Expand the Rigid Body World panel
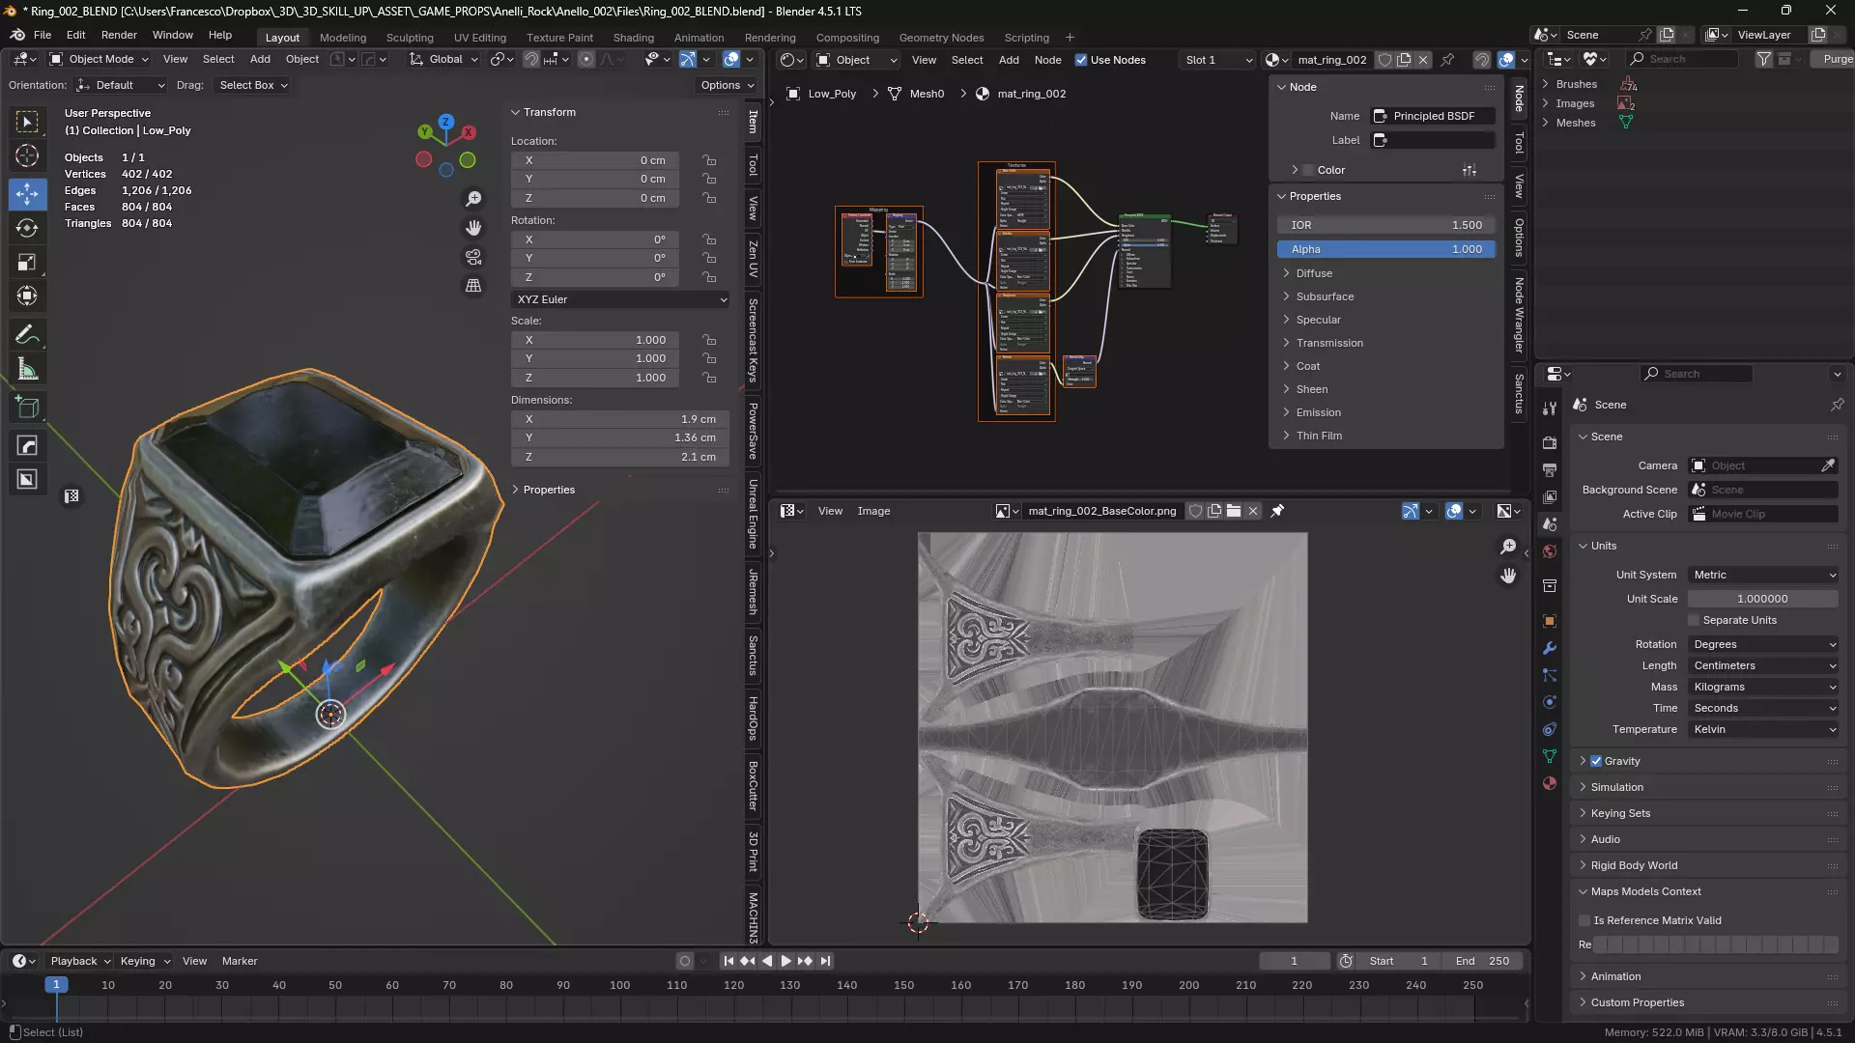Viewport: 1855px width, 1043px height. 1634,865
